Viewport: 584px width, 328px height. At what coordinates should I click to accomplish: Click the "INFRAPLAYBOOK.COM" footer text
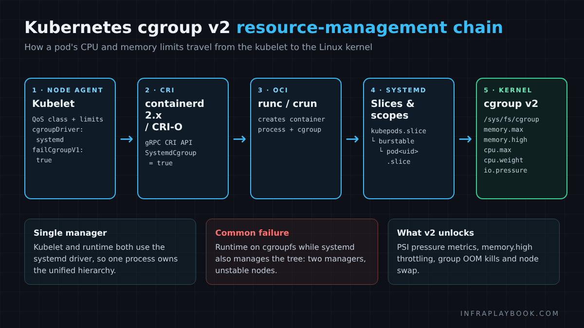click(510, 313)
